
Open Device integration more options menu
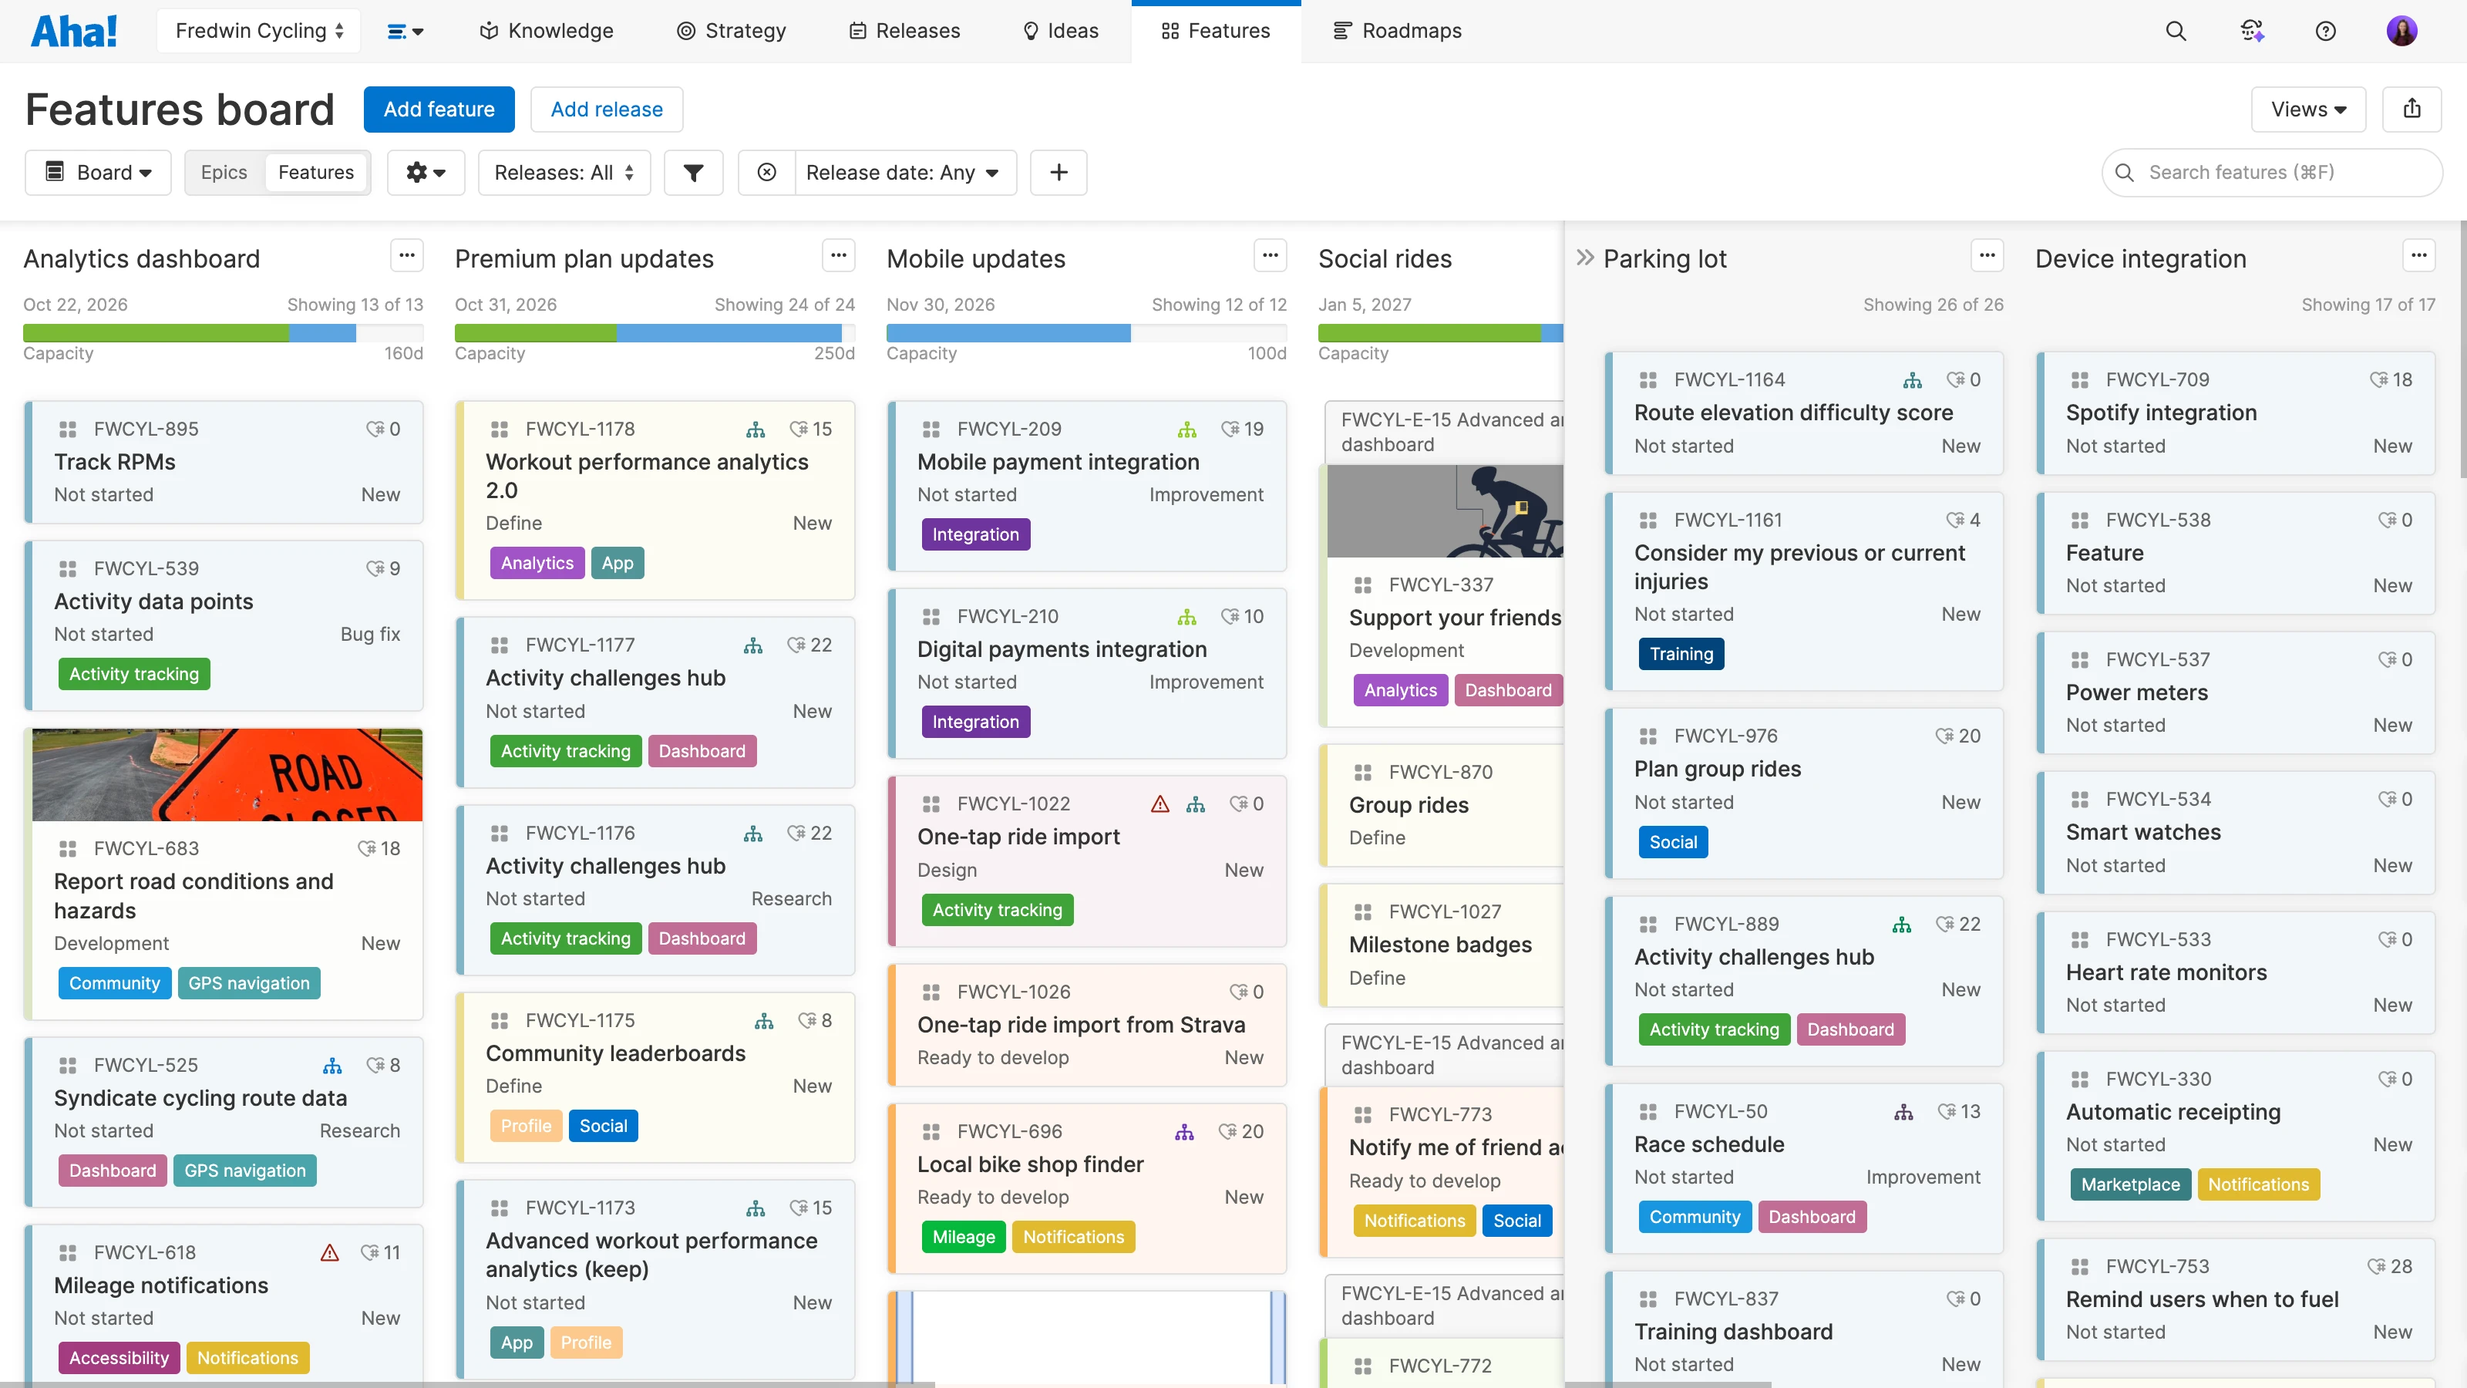pyautogui.click(x=2419, y=256)
